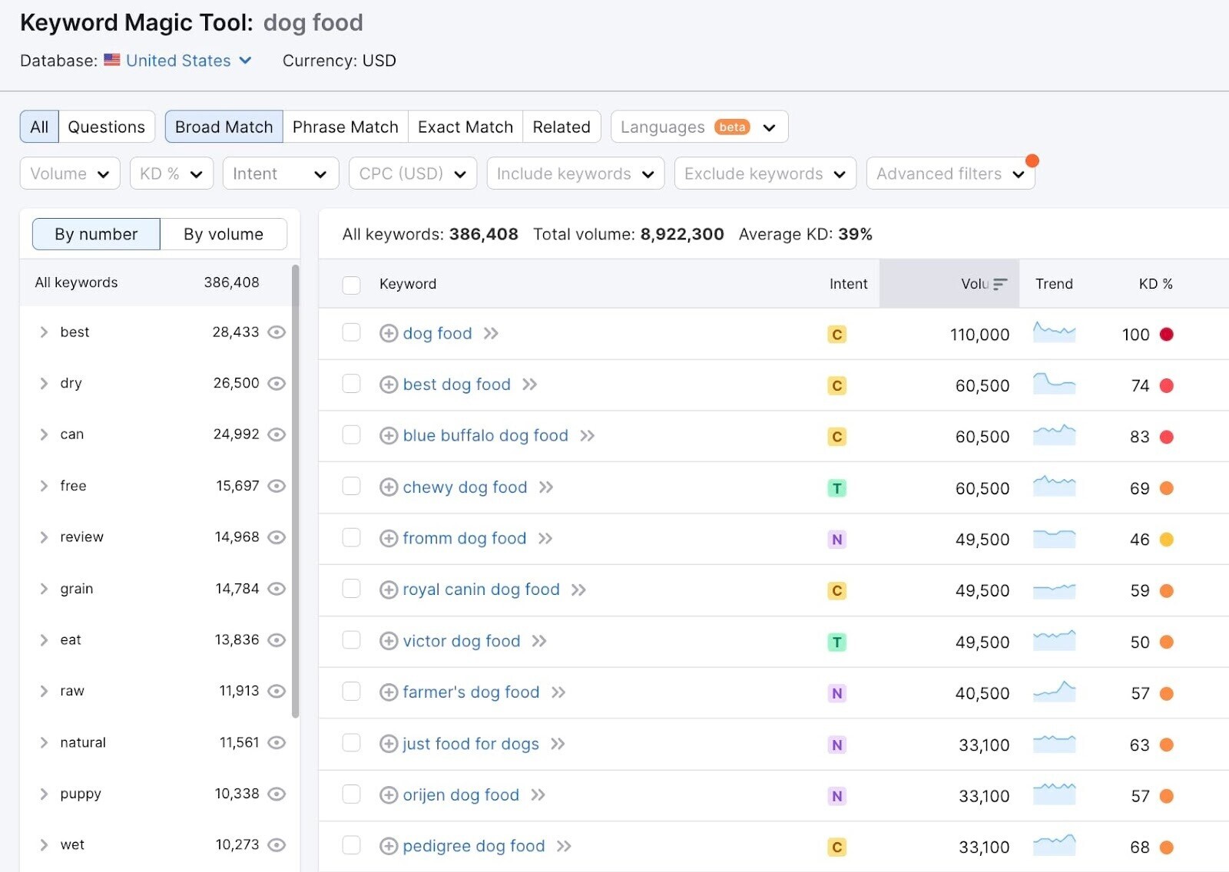Click double-arrow icon after orijen dog food
This screenshot has height=872, width=1229.
538,795
